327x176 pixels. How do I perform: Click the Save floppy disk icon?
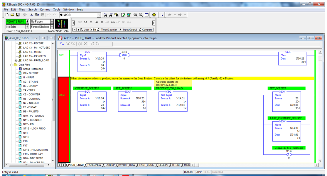pos(18,15)
